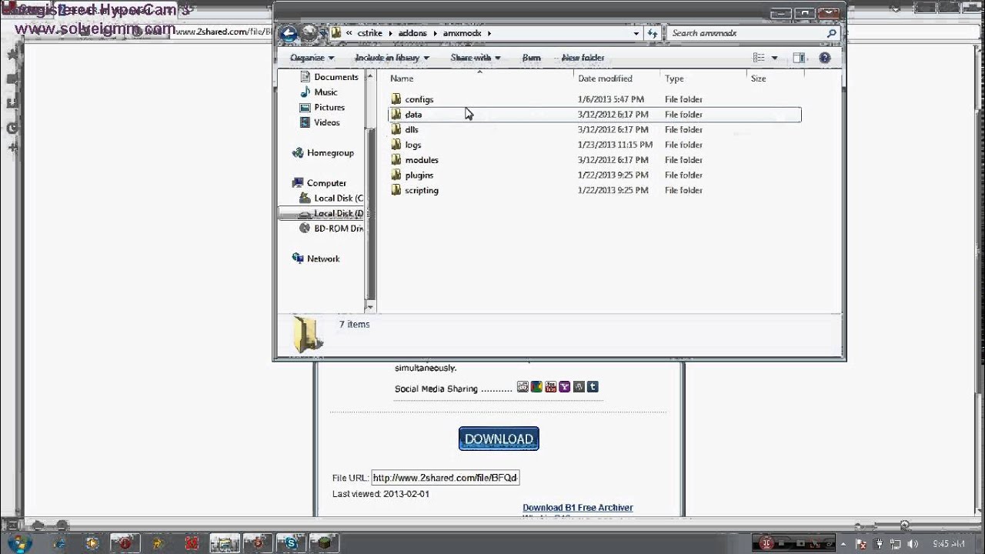The height and width of the screenshot is (554, 985).
Task: Open the Minecraft block taskbar icon
Action: 325,543
